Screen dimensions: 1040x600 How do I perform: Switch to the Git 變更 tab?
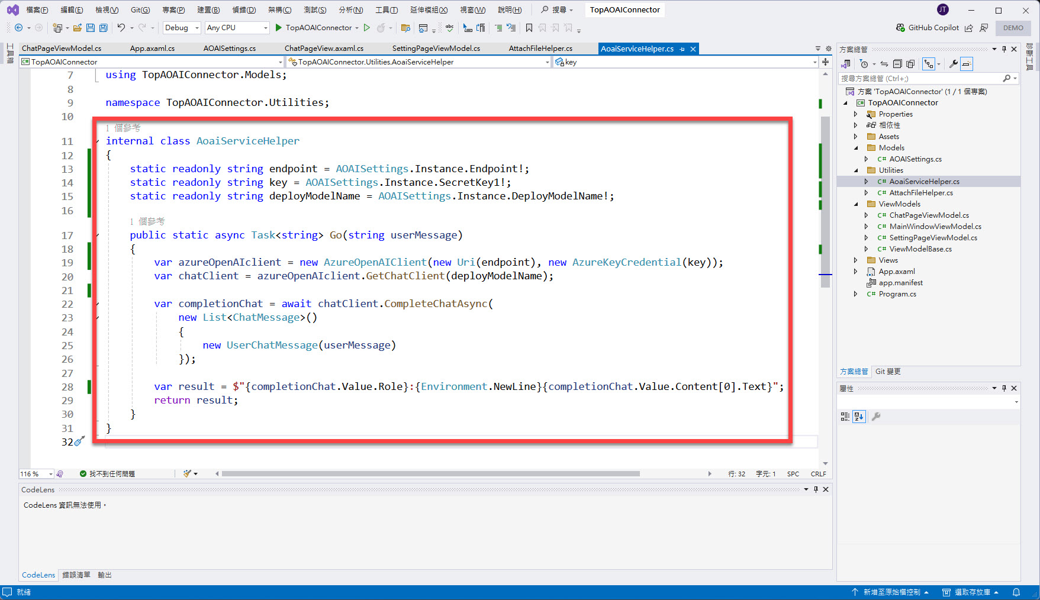click(888, 372)
